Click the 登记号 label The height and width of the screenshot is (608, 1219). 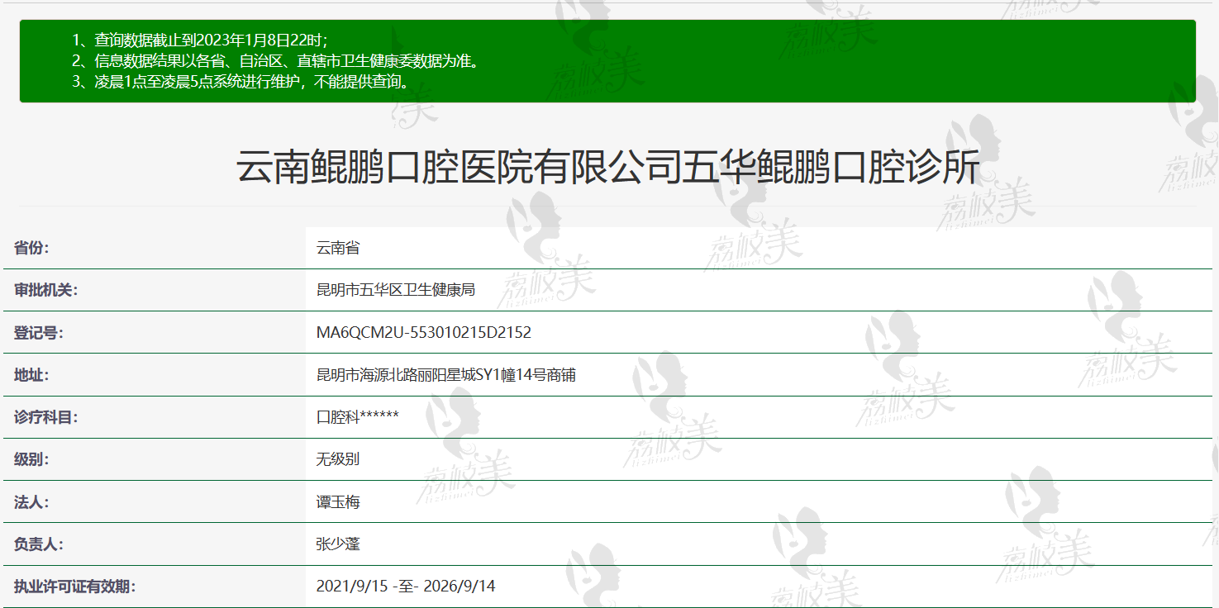(x=39, y=333)
